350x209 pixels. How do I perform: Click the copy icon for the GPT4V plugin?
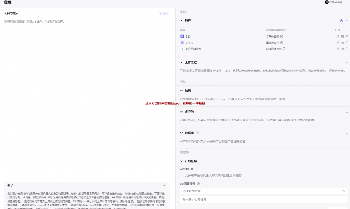pyautogui.click(x=338, y=43)
